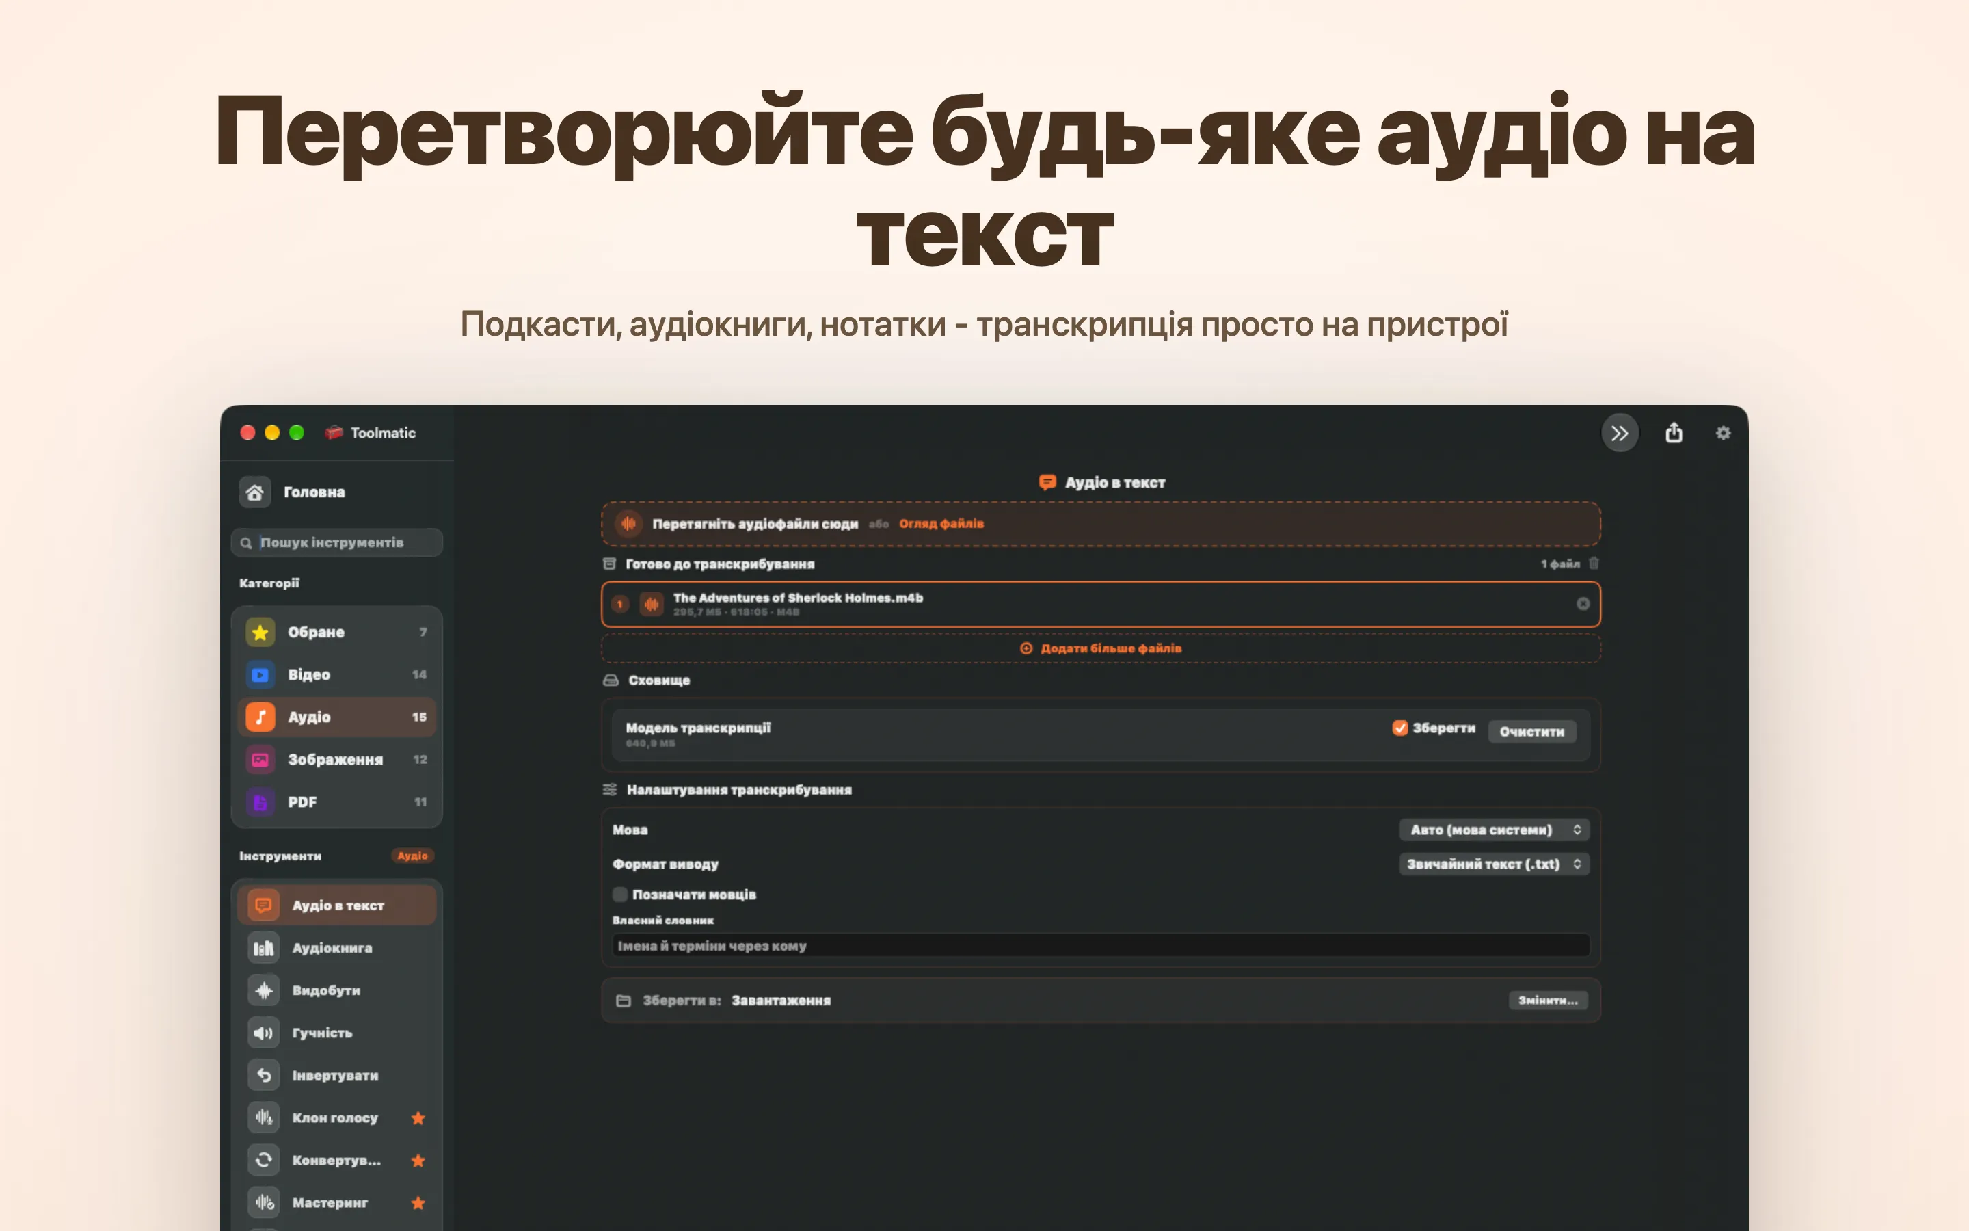Screen dimensions: 1969x1231
Task: Click the folder icon beside Зберегти в
Action: (x=624, y=1000)
